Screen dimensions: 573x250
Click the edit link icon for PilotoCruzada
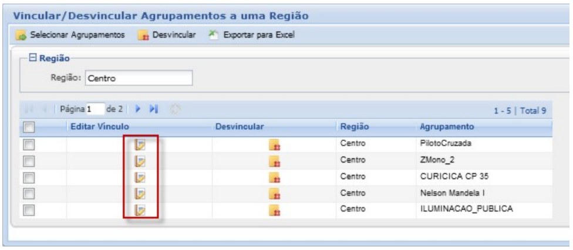[140, 144]
